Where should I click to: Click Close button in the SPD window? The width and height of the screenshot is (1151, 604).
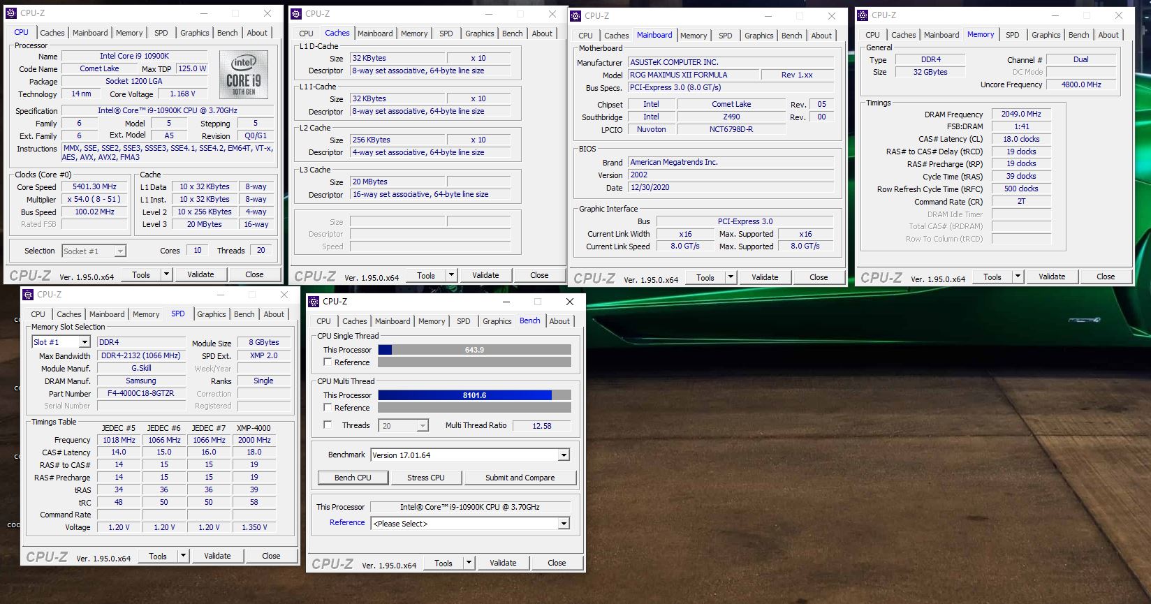[x=271, y=556]
